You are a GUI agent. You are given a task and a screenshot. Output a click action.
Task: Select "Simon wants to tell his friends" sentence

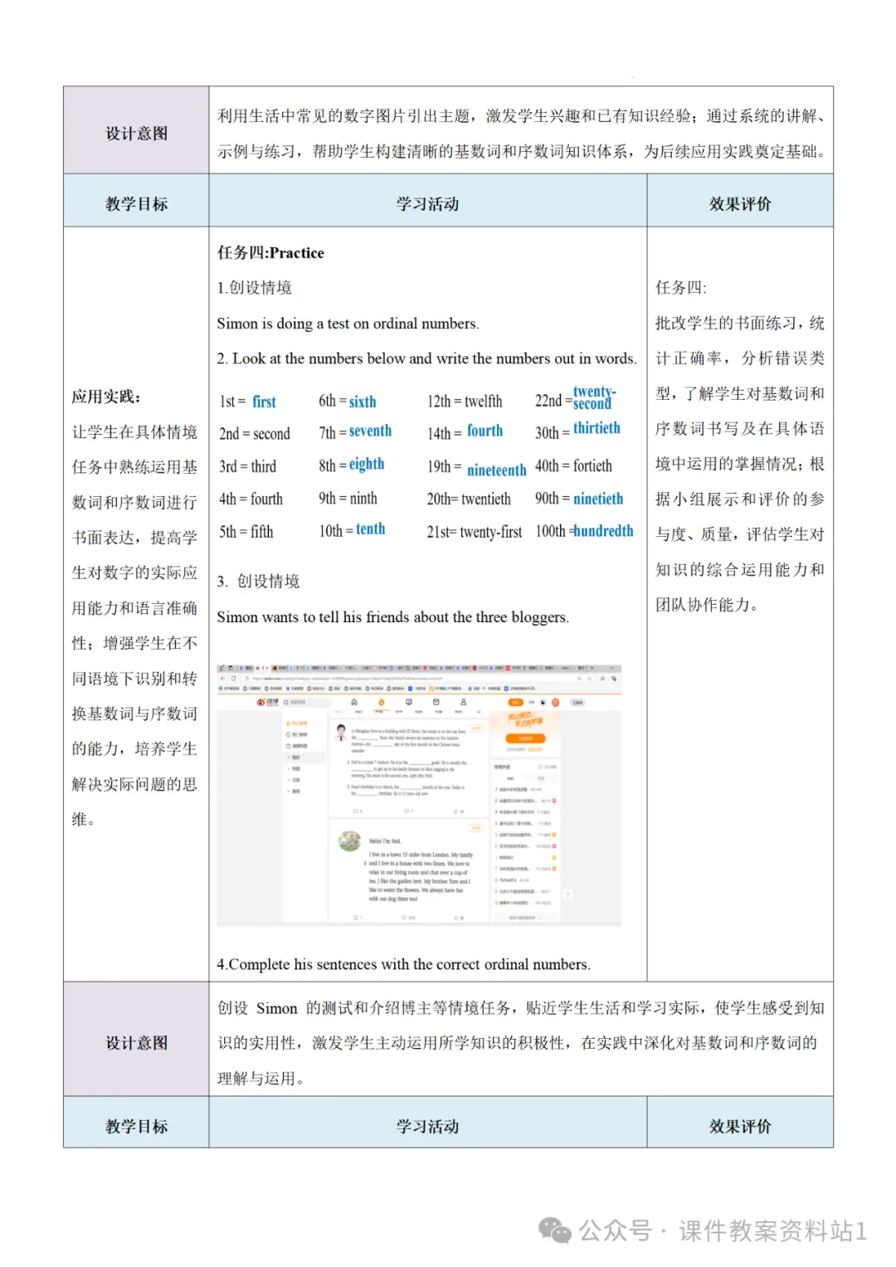(393, 617)
